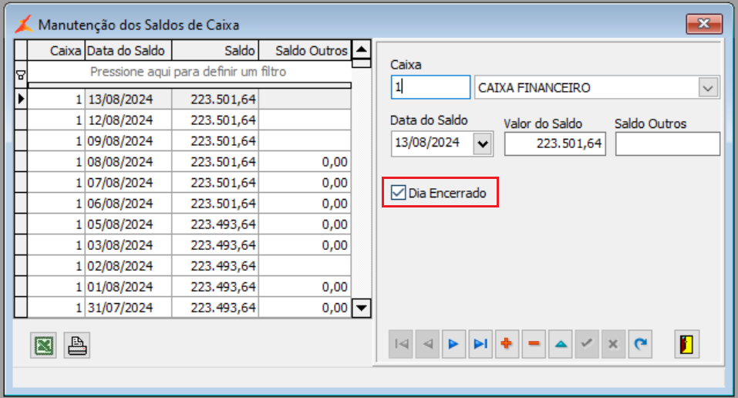Image resolution: width=738 pixels, height=398 pixels.
Task: Open CAIXA FINANCEIRO dropdown
Action: [708, 88]
